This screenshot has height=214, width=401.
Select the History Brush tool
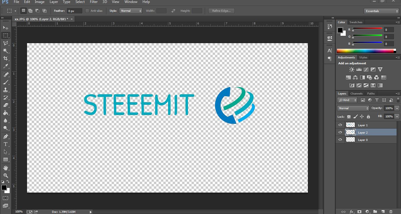5,97
